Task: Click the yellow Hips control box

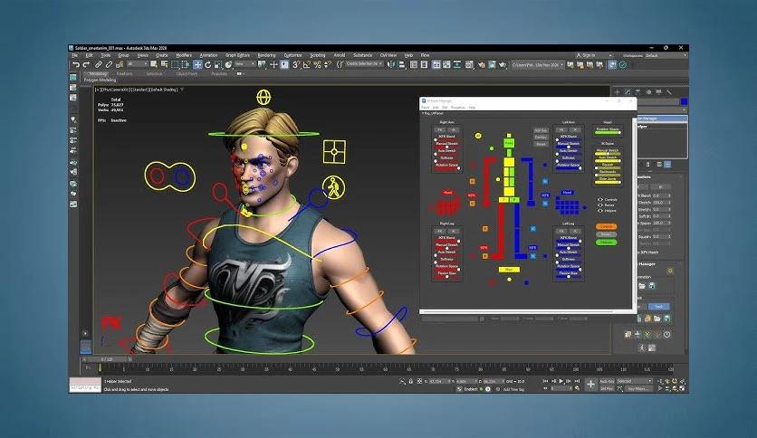Action: tap(508, 269)
